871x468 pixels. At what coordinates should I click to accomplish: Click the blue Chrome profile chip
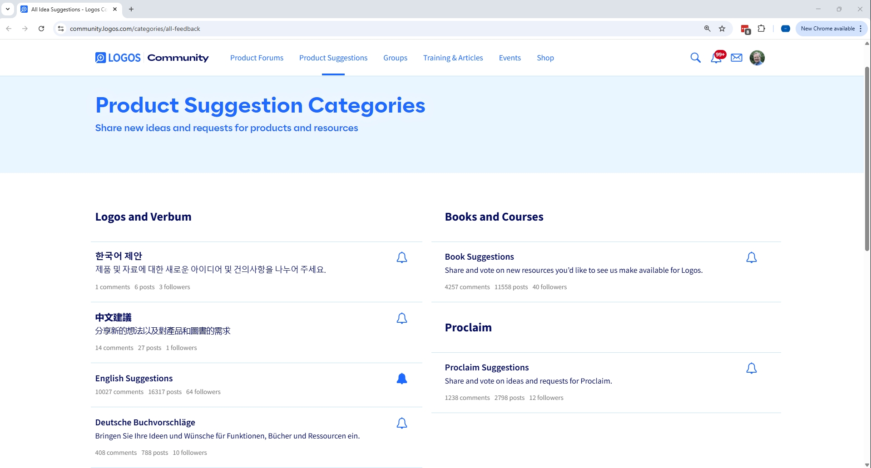(786, 29)
